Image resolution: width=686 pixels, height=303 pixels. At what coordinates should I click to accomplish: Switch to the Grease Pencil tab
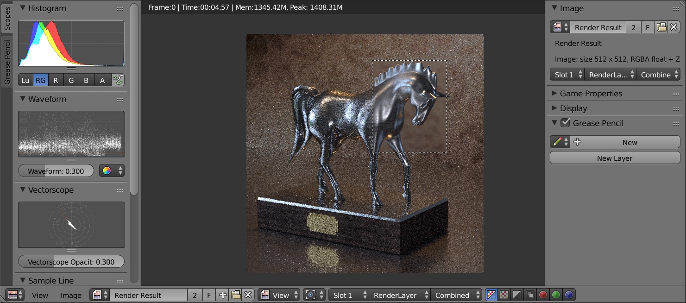coord(7,62)
